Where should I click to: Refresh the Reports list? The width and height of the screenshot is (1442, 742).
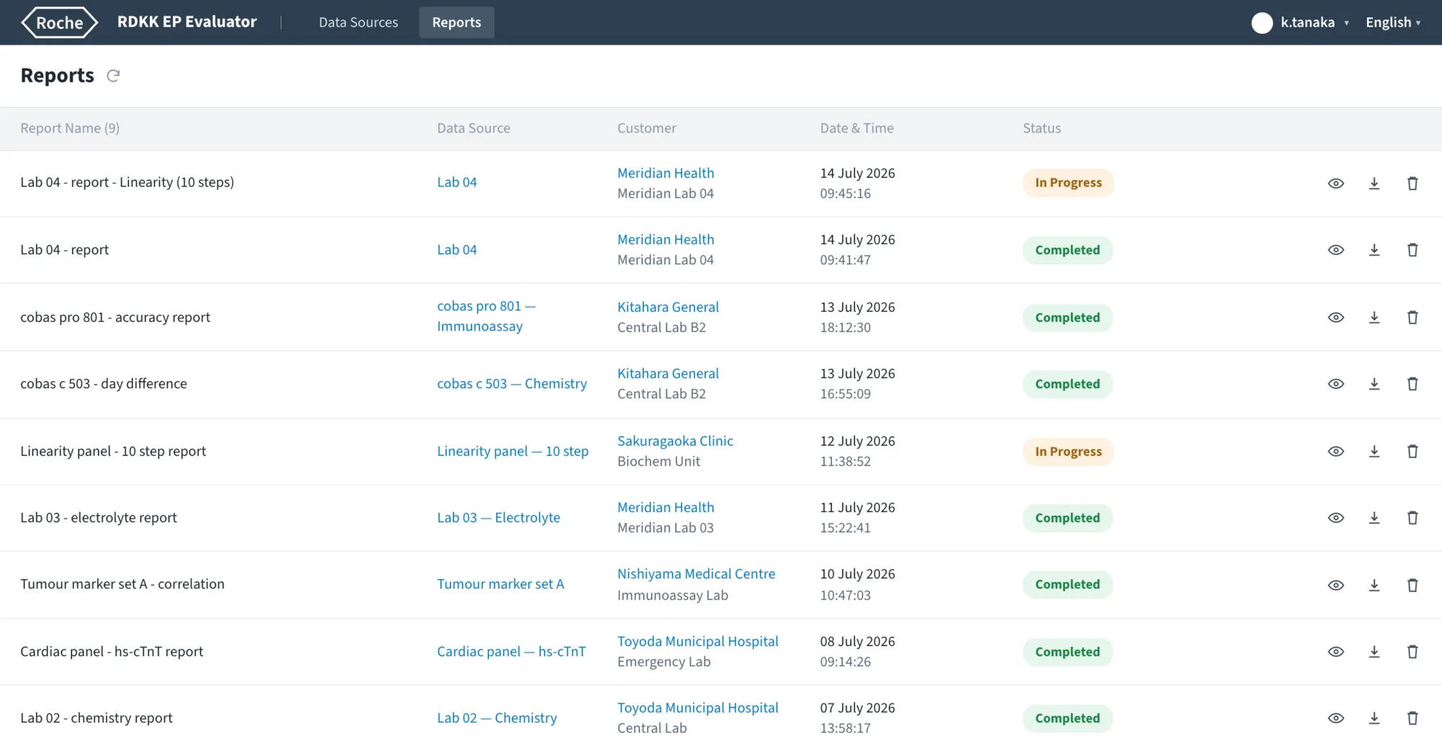click(113, 76)
